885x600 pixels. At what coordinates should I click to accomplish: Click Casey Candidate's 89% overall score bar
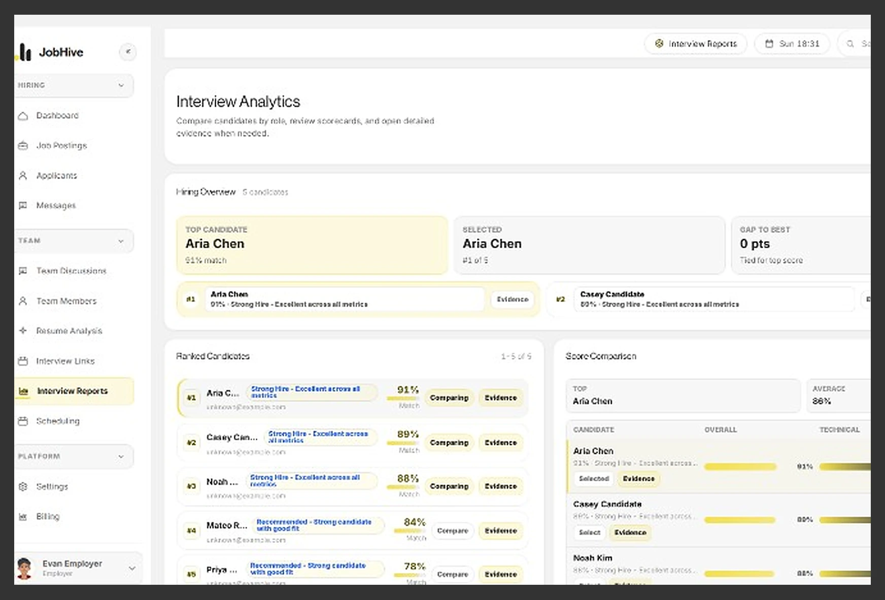[x=740, y=520]
